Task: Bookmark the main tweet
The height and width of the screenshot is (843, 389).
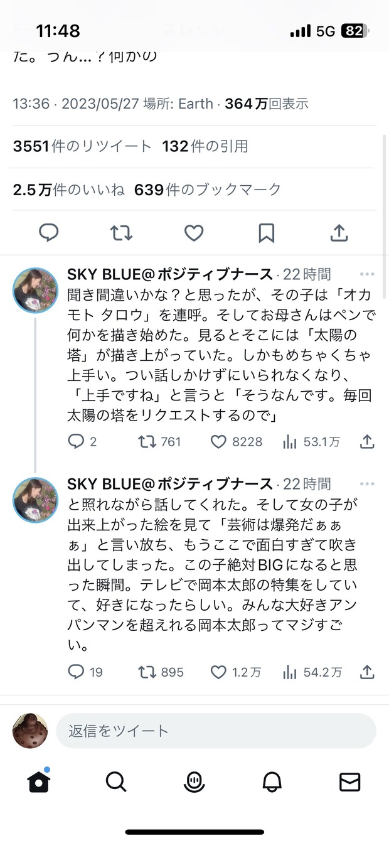Action: 266,233
